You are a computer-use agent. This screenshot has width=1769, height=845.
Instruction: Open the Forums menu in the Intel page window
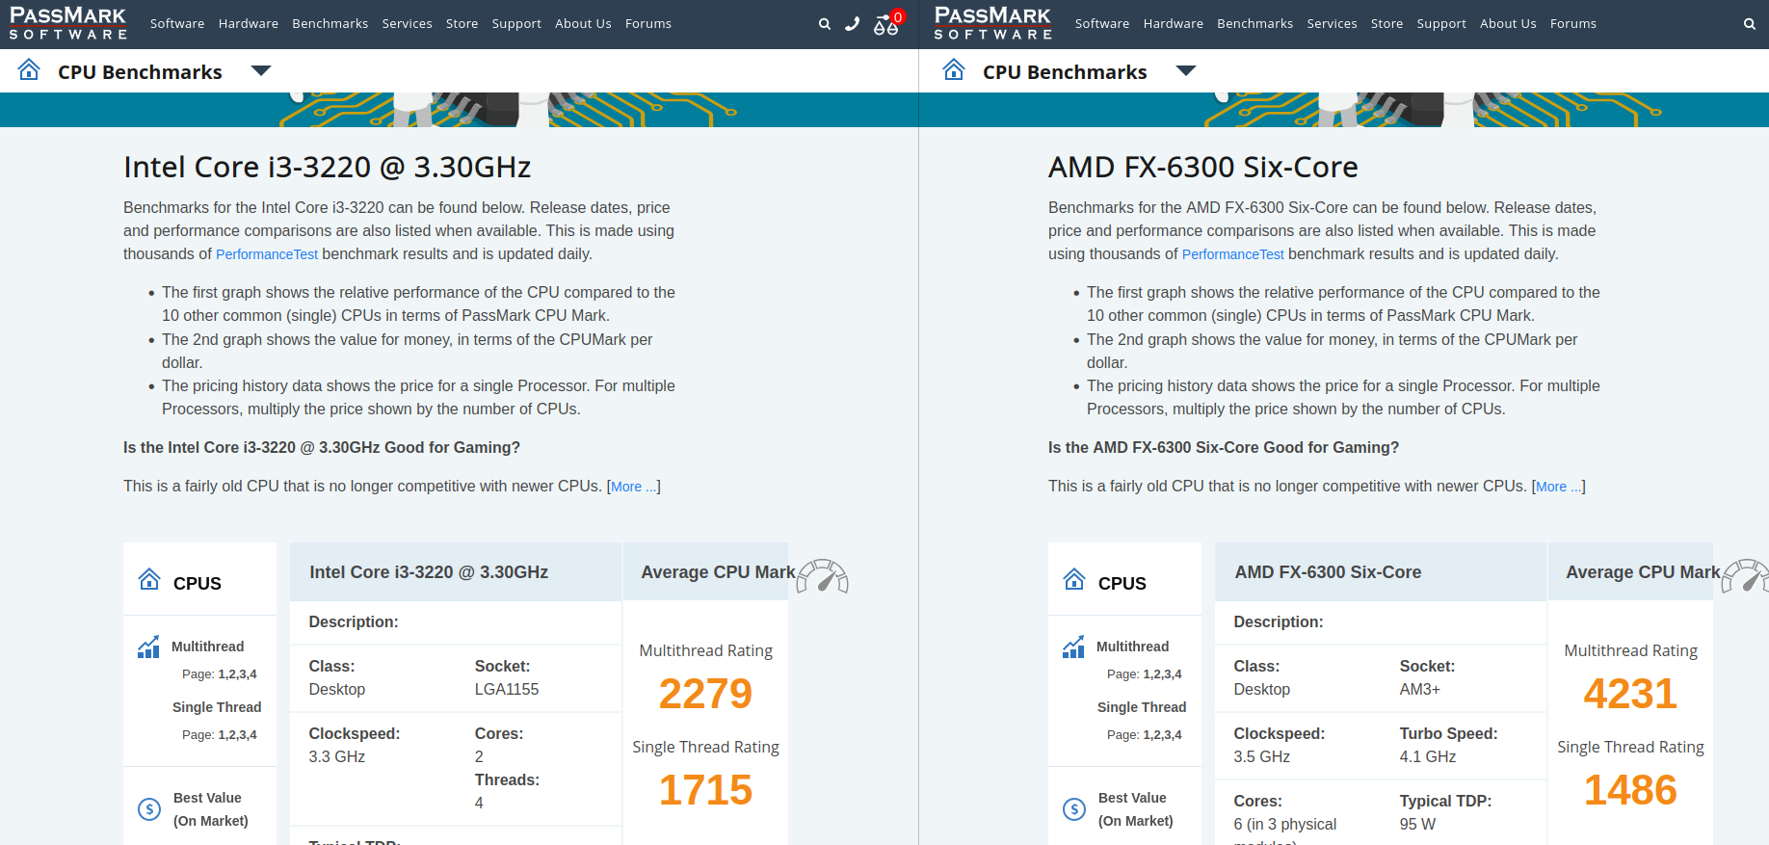(648, 24)
